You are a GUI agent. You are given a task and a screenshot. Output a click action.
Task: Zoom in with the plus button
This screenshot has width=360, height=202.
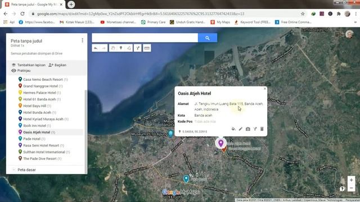[351, 180]
